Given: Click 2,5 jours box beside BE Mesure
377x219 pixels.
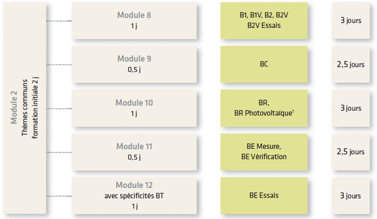Looking at the screenshot, I should [x=351, y=152].
